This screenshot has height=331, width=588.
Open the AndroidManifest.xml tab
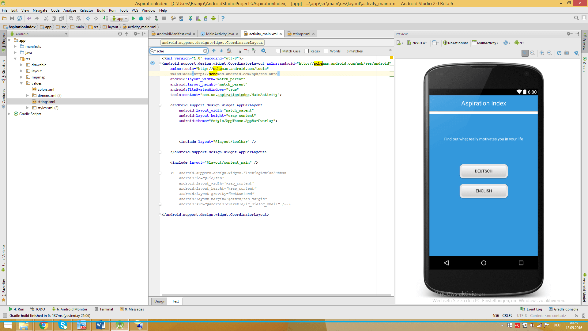click(173, 34)
